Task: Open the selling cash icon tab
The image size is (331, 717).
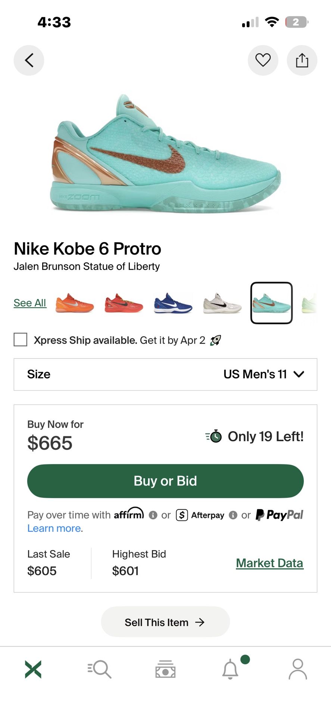Action: pos(165,669)
